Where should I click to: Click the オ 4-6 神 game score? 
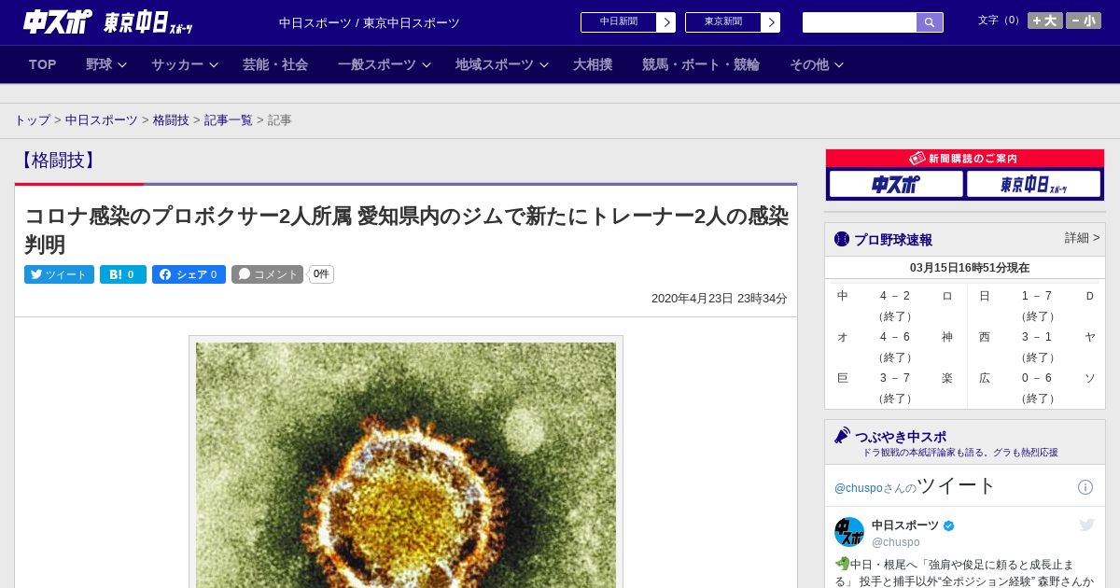tap(895, 337)
